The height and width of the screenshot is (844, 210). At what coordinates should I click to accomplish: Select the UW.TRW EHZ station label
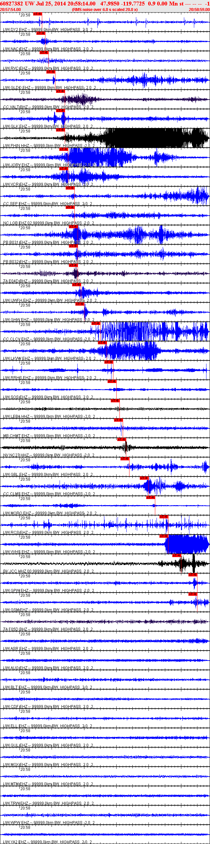pyautogui.click(x=49, y=803)
